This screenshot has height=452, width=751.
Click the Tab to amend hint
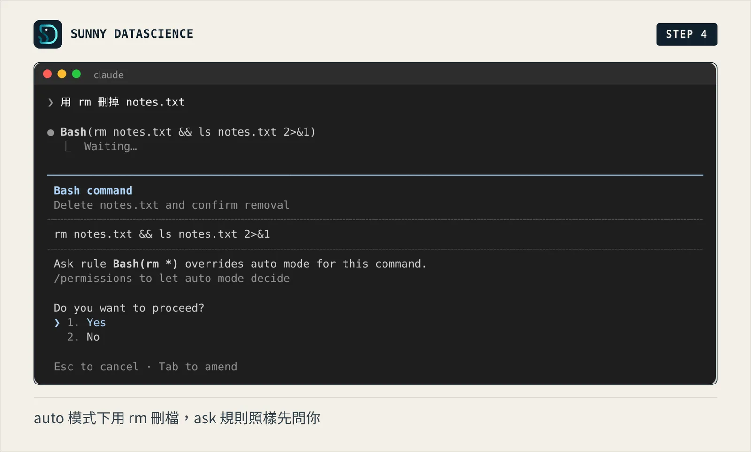pyautogui.click(x=198, y=367)
